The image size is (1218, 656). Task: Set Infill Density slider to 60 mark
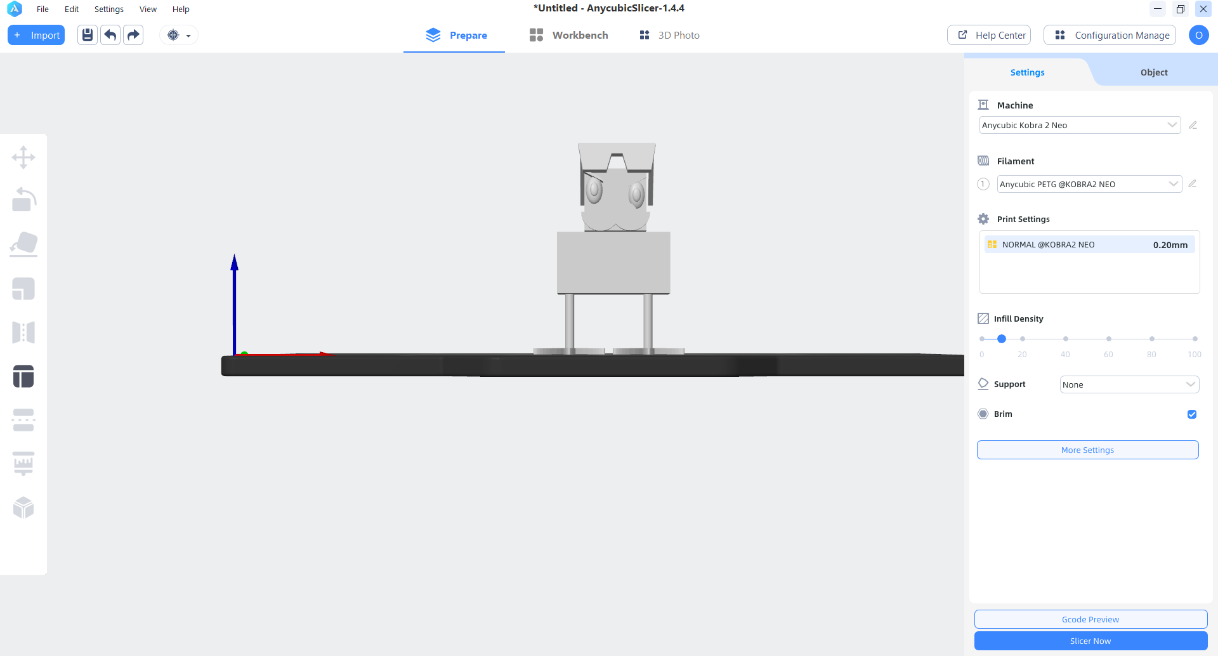coord(1108,339)
